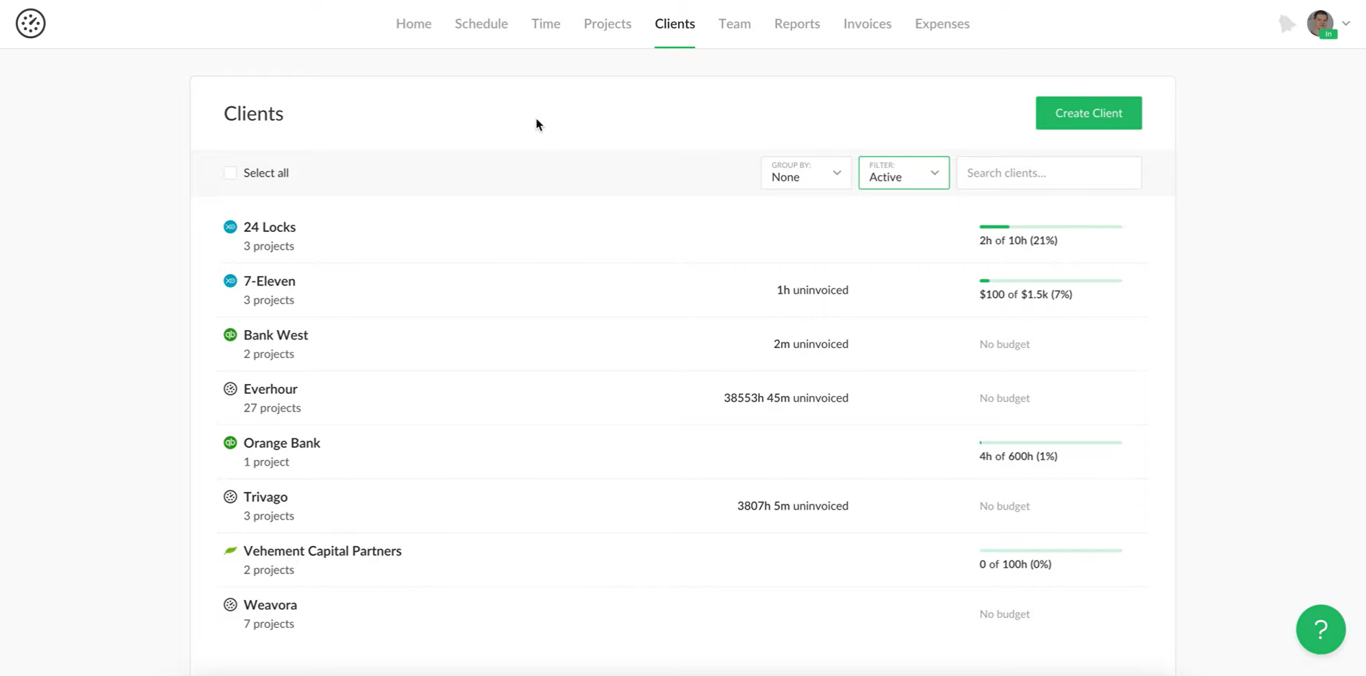The image size is (1366, 676).
Task: Open the Projects tab
Action: (608, 24)
